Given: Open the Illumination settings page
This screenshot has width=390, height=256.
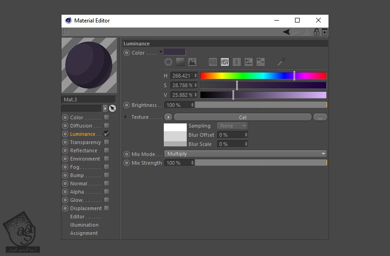Looking at the screenshot, I should [84, 225].
